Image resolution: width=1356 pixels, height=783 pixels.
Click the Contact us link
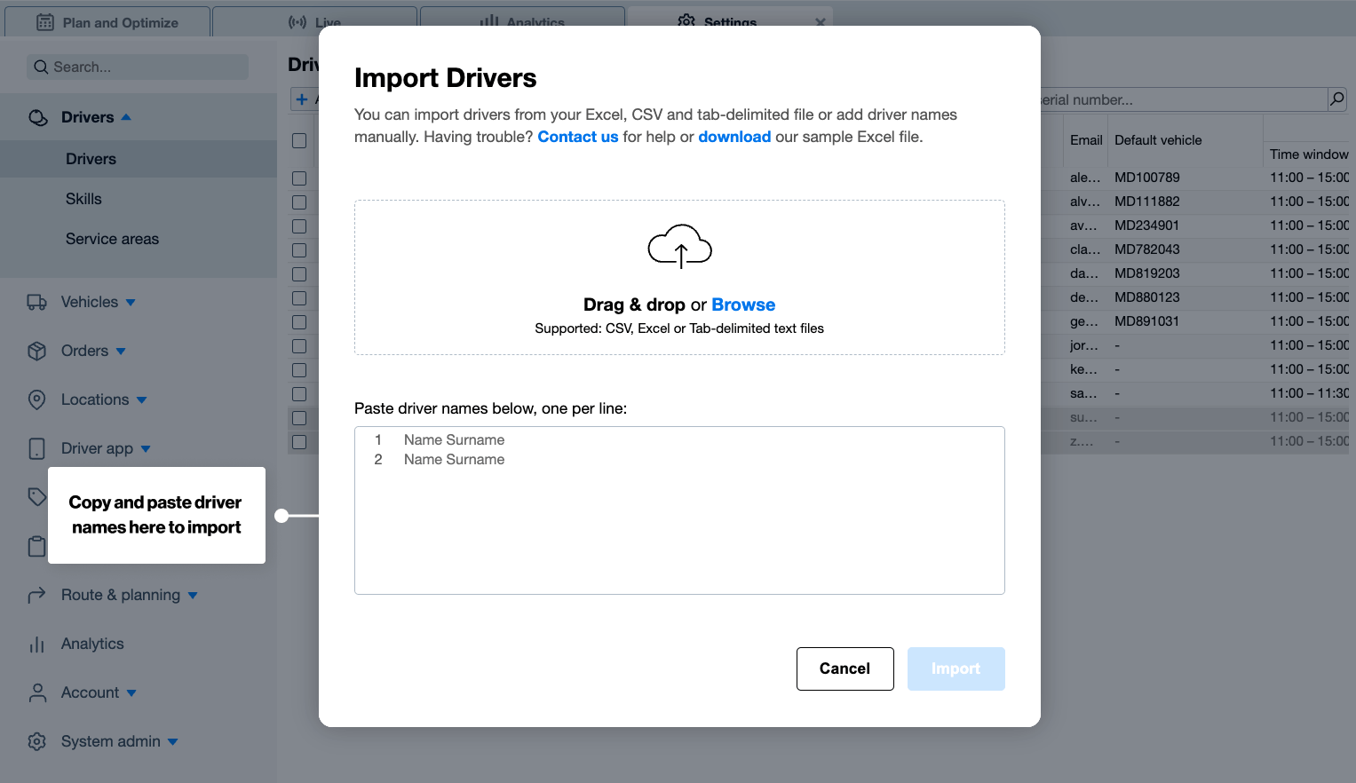[x=577, y=137]
